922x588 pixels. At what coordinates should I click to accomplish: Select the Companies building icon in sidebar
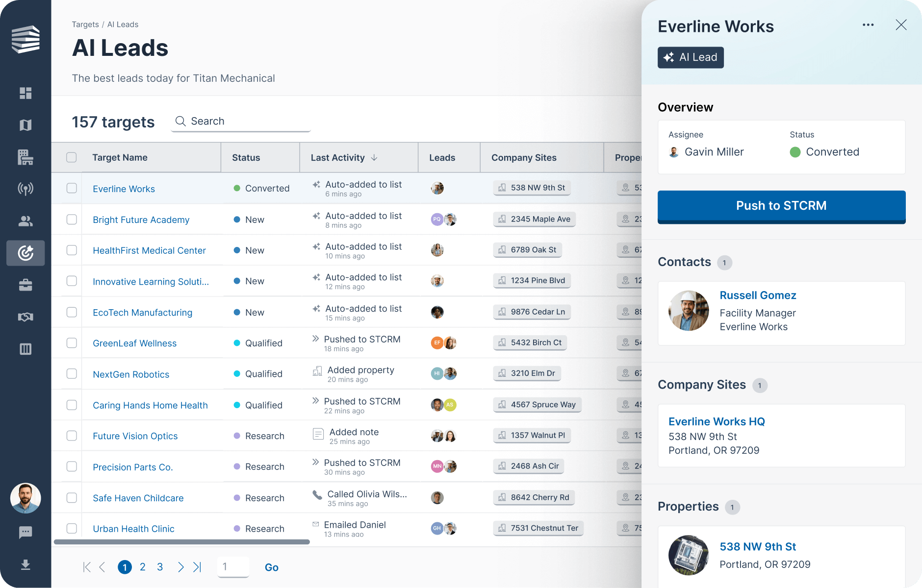26,158
